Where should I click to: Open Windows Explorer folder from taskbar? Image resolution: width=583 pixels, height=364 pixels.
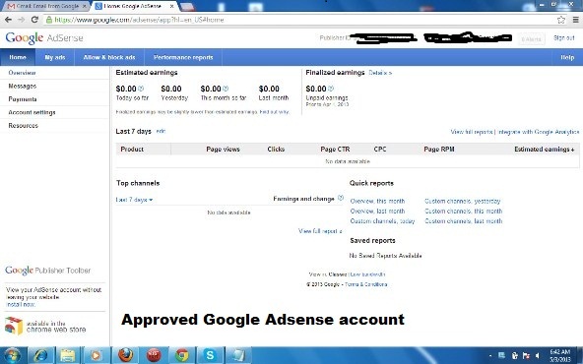click(68, 355)
